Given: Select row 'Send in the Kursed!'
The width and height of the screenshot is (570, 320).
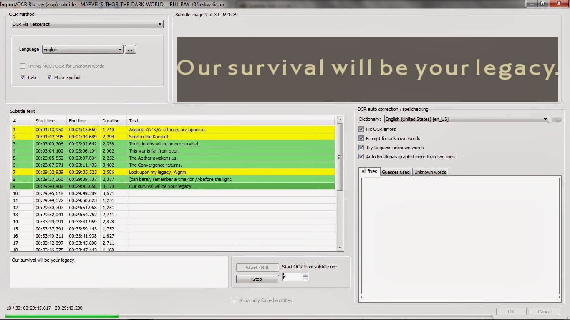Looking at the screenshot, I should [x=173, y=137].
